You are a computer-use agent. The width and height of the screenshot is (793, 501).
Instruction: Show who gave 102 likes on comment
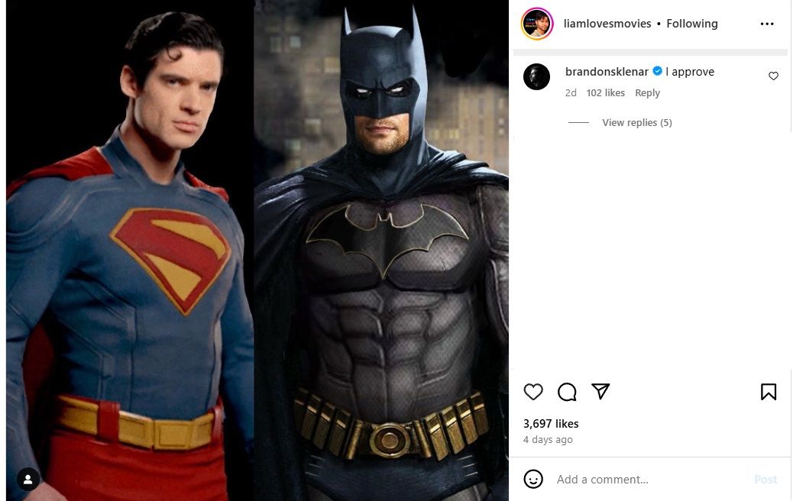click(x=605, y=93)
